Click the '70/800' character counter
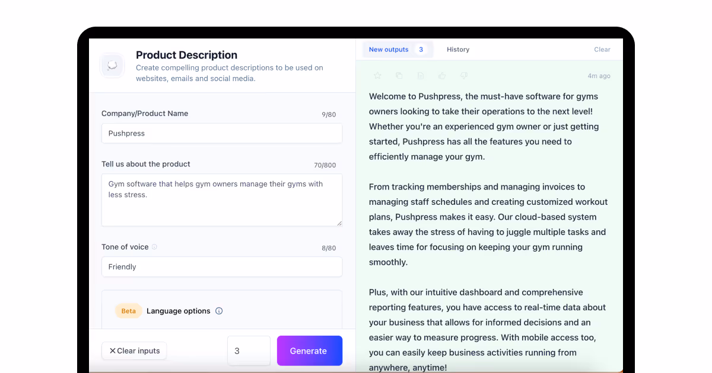 pos(325,166)
